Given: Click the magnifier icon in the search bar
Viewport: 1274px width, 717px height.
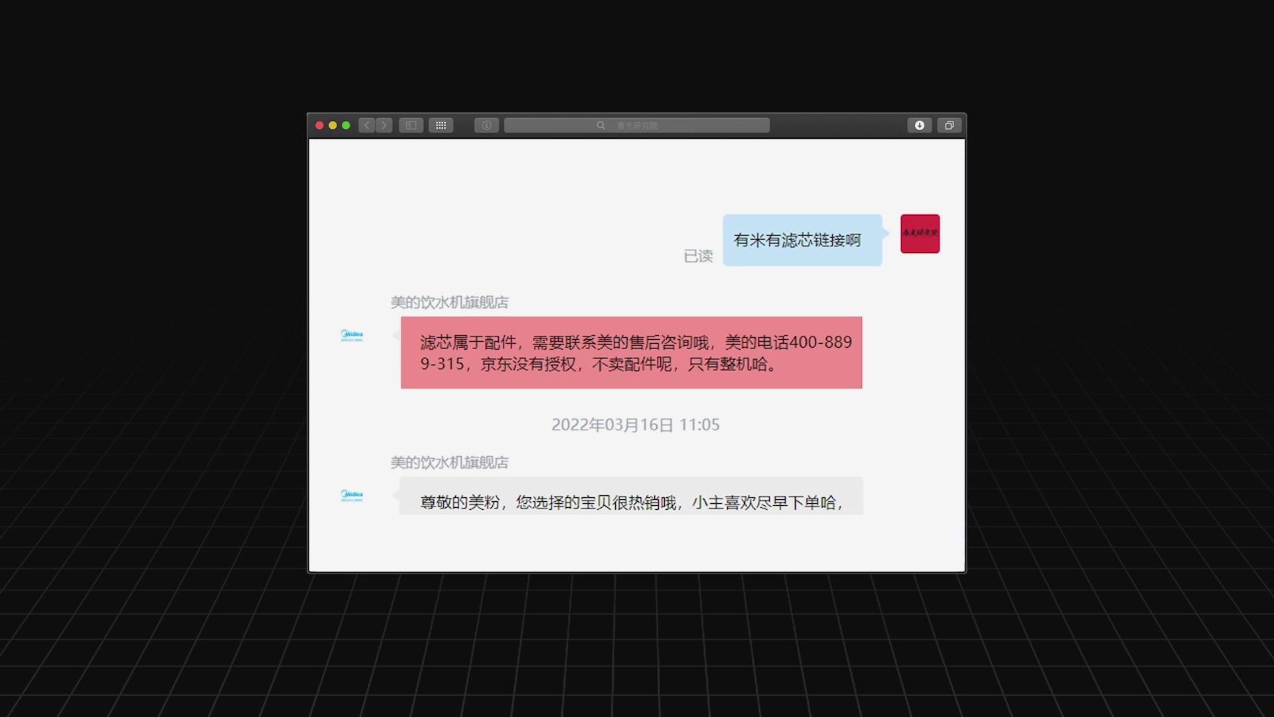Looking at the screenshot, I should (601, 125).
